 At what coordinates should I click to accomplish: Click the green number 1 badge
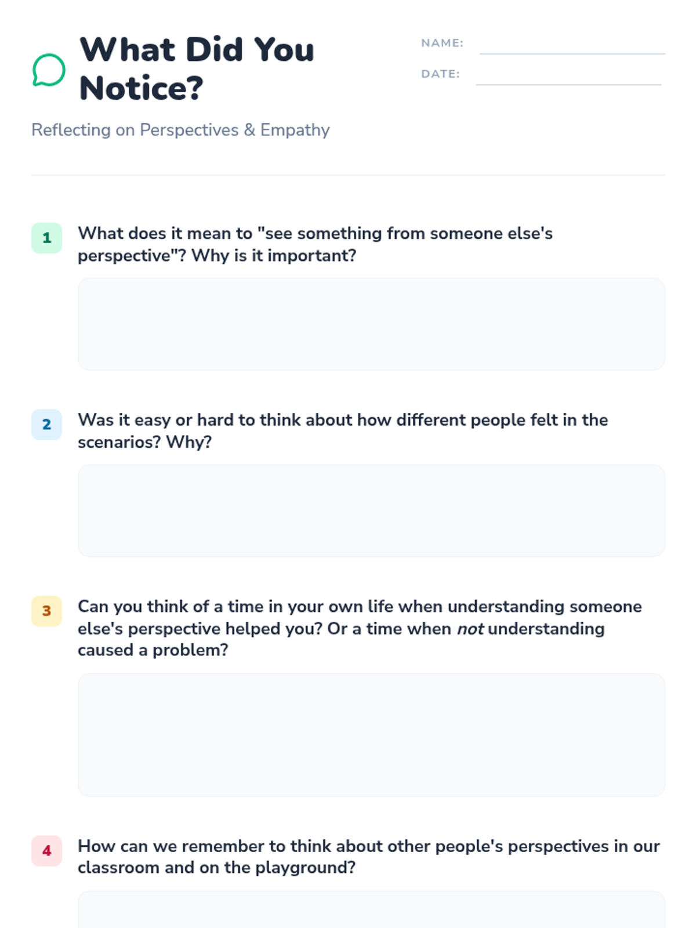46,238
